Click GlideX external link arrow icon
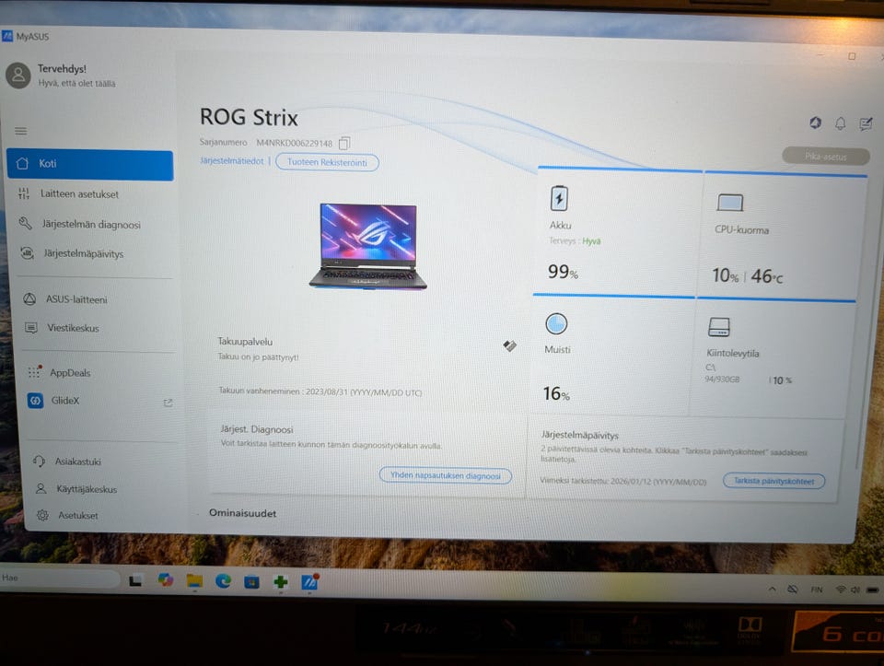 pyautogui.click(x=168, y=403)
